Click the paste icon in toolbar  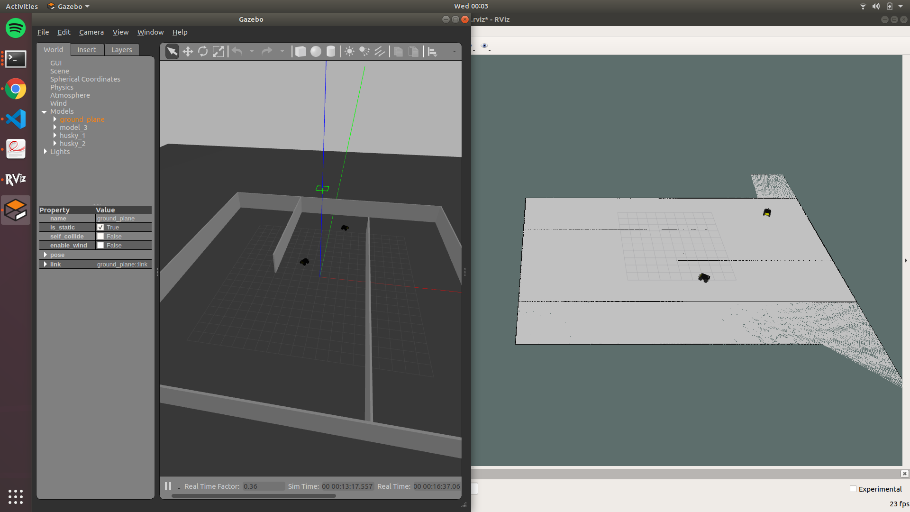click(x=414, y=51)
